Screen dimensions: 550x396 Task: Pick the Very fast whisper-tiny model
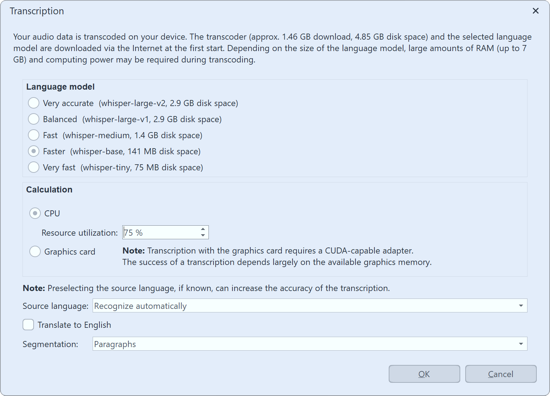click(33, 167)
